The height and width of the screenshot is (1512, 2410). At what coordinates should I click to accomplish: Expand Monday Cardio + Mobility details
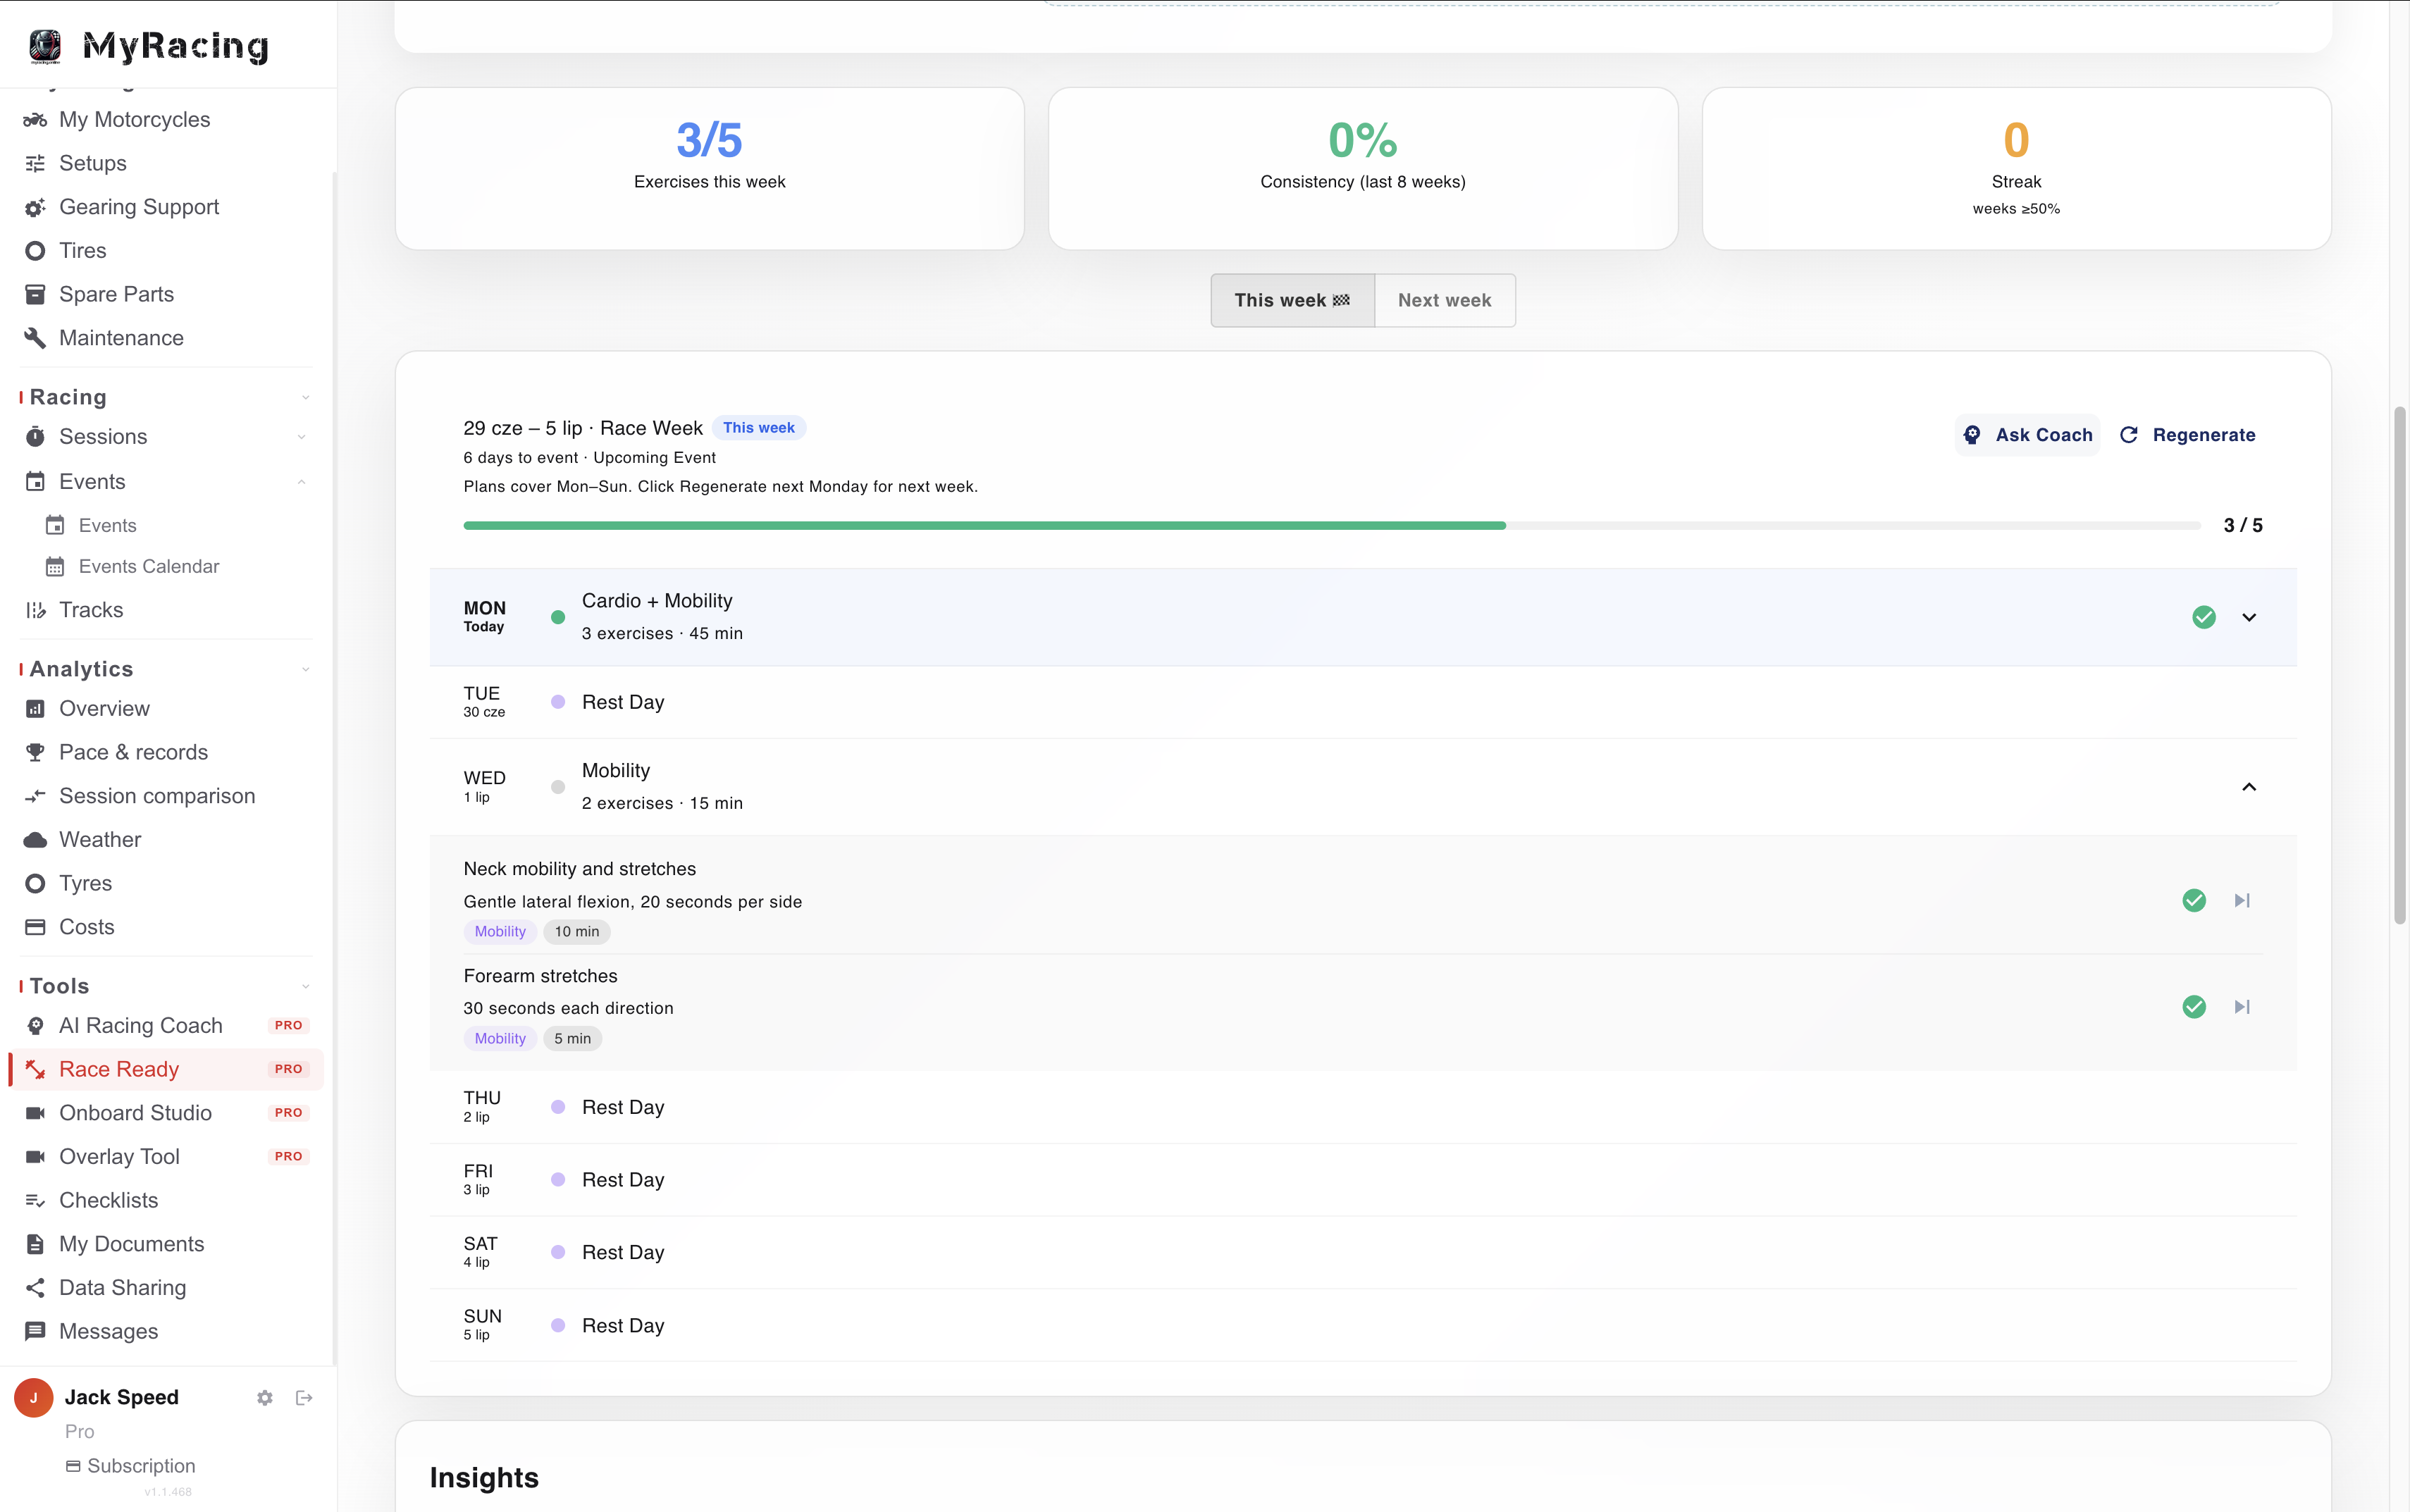point(2249,617)
